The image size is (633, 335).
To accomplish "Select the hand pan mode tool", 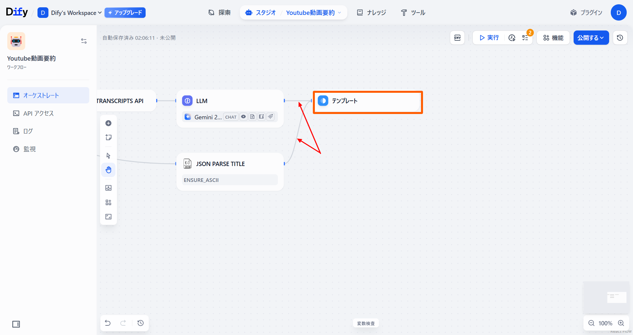I will [108, 170].
